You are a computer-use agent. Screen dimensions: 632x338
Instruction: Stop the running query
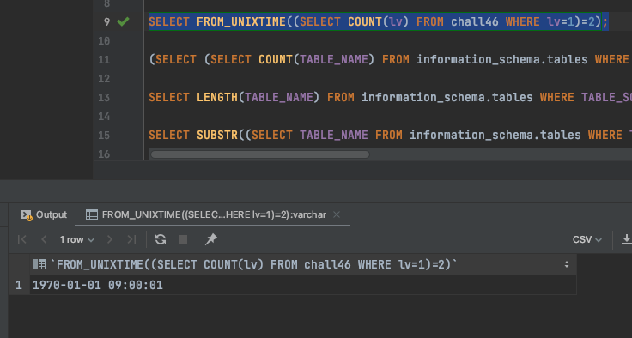click(183, 239)
